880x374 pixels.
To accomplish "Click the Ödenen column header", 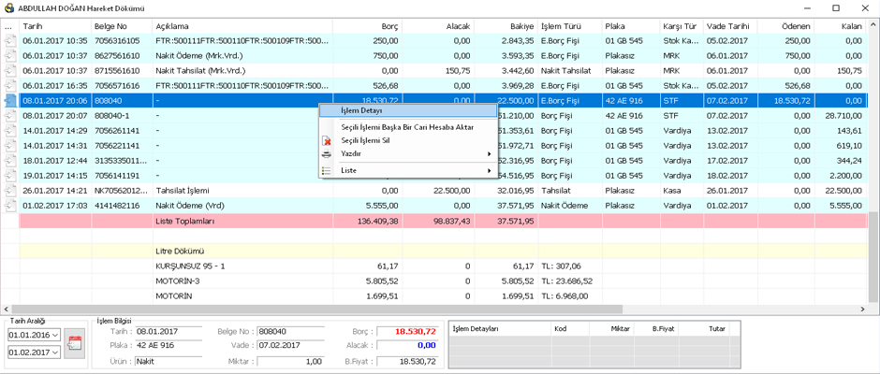I will pyautogui.click(x=785, y=26).
